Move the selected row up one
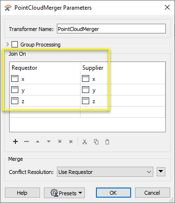Screen dimensions: 175x203 38,141
